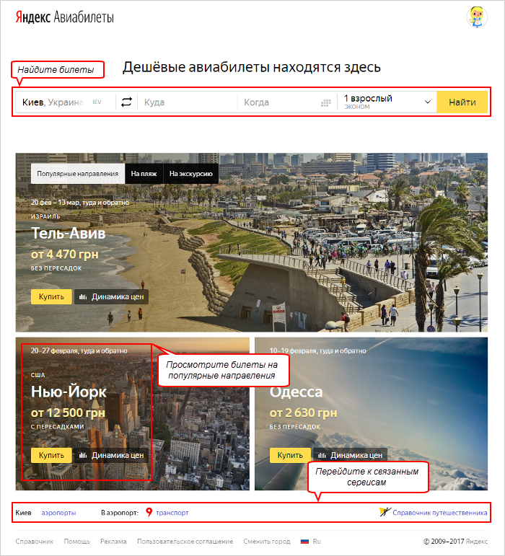Click the Russian flag language icon
The width and height of the screenshot is (505, 556).
coord(304,542)
